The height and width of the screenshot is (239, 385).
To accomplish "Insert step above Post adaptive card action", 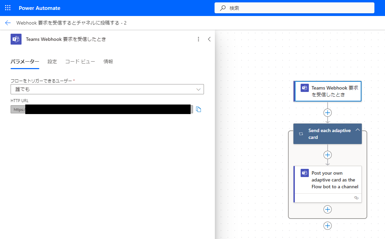I will [328, 155].
